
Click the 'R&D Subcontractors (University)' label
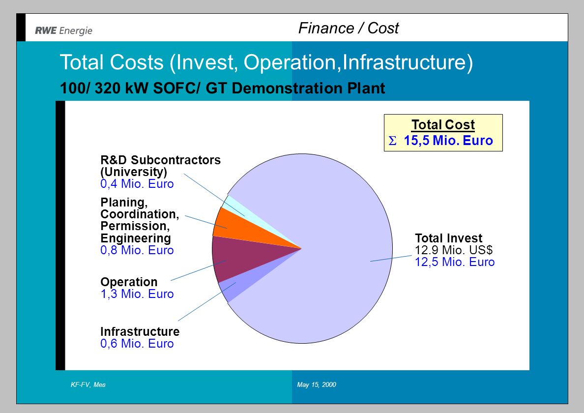pyautogui.click(x=161, y=166)
